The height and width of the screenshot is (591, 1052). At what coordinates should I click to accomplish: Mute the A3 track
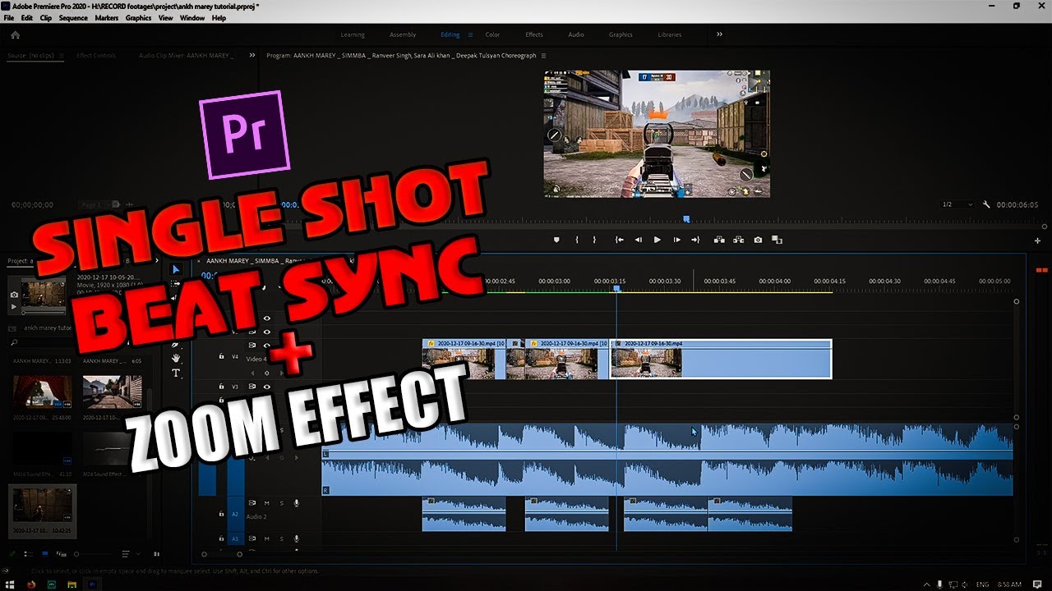(x=267, y=538)
